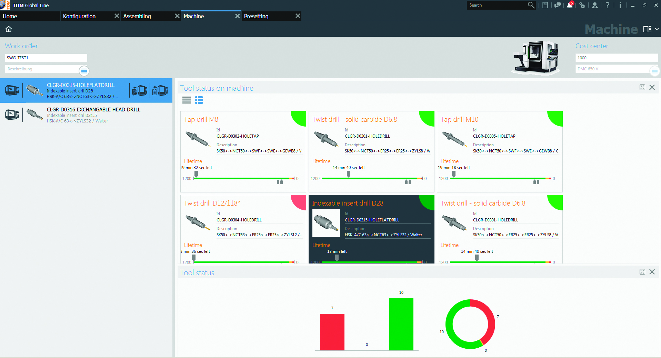
Task: Expand the layout dropdown chevron next to Machine
Action: [657, 29]
